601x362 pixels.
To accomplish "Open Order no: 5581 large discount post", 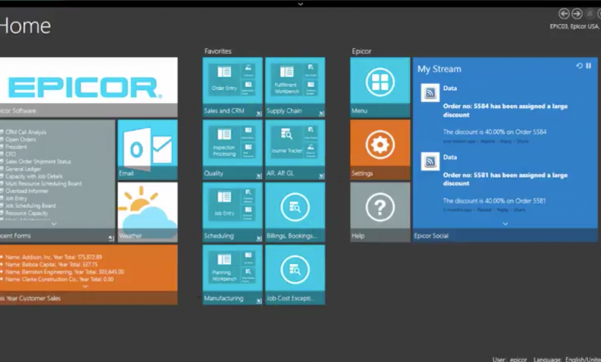I will pyautogui.click(x=505, y=179).
